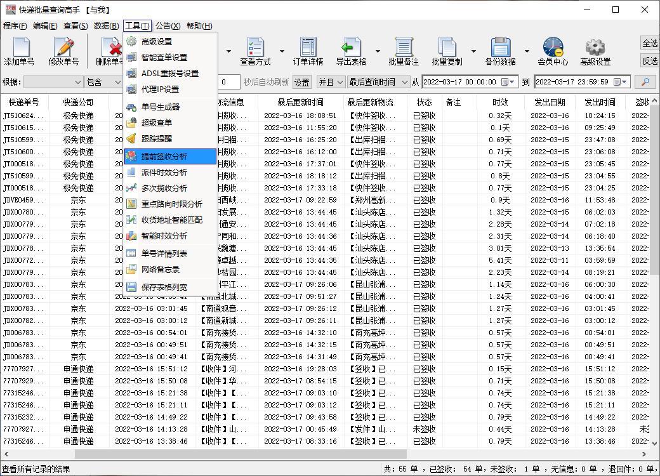This screenshot has height=476, width=660.
Task: Open the 备份数据 backup tool
Action: 501,51
